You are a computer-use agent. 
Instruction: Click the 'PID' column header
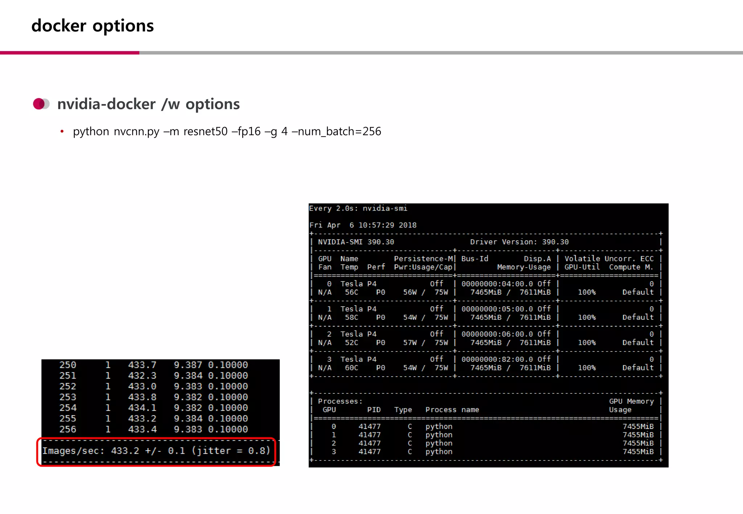(x=374, y=410)
